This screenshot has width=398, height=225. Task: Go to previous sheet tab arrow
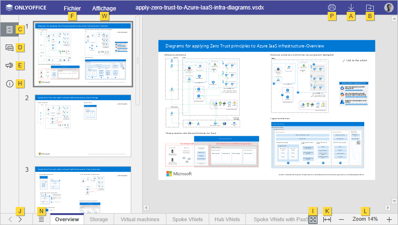click(10, 219)
